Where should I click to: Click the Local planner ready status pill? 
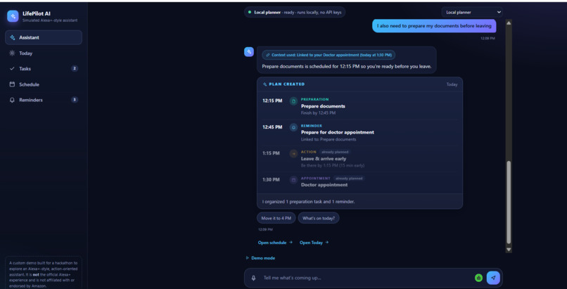click(x=295, y=12)
